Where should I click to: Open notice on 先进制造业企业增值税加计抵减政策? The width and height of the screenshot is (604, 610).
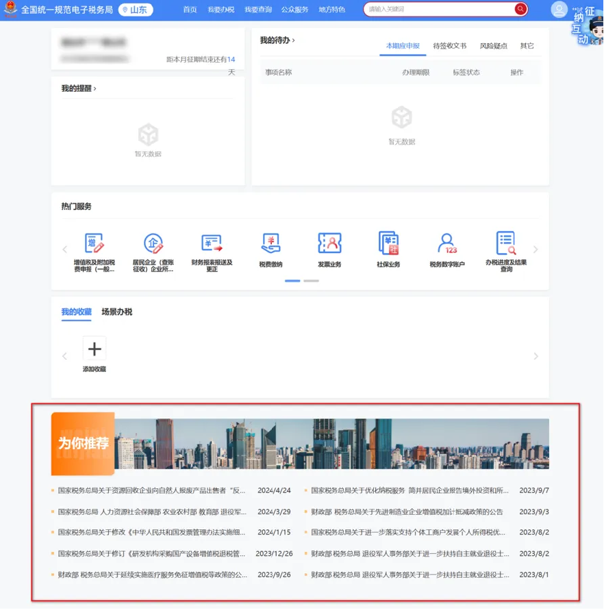(407, 512)
